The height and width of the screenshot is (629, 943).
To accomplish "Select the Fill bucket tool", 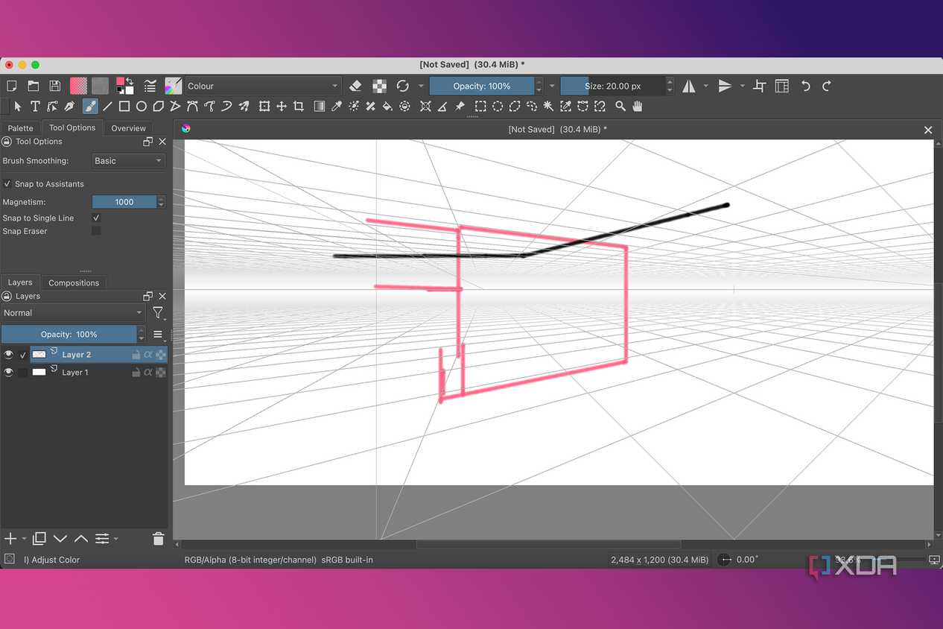I will tap(387, 107).
